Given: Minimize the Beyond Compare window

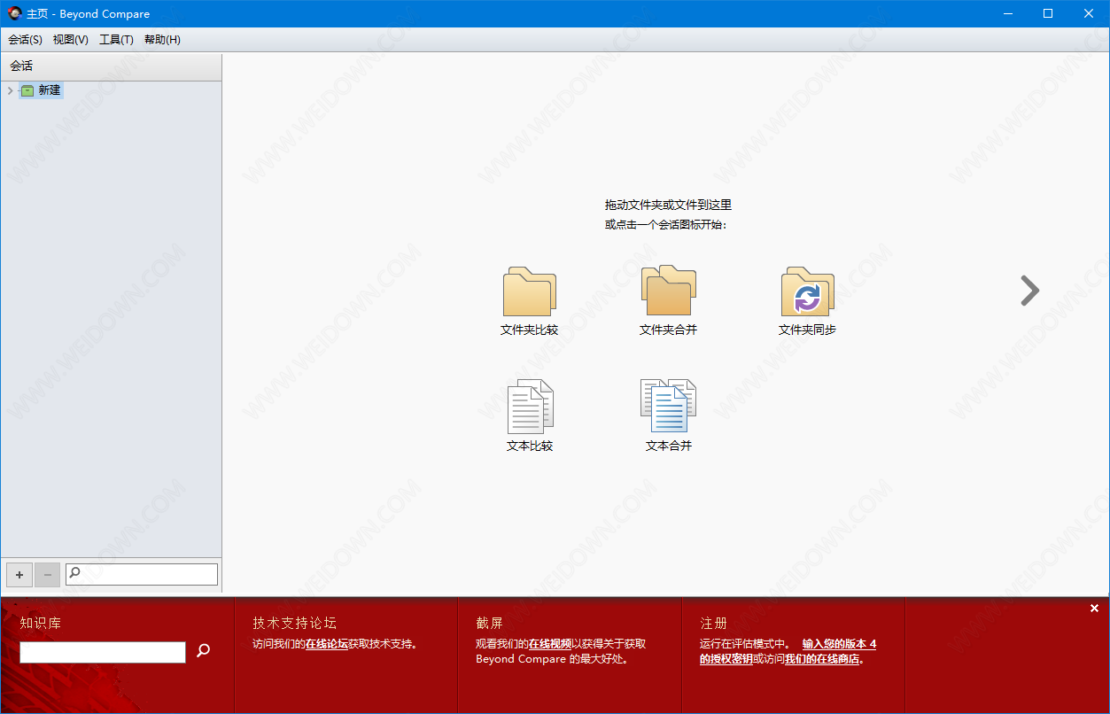Looking at the screenshot, I should click(1007, 13).
